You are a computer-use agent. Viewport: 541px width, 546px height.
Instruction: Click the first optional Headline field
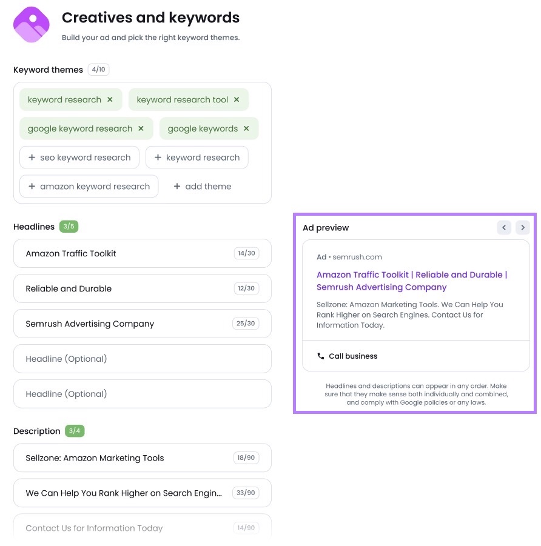[142, 359]
